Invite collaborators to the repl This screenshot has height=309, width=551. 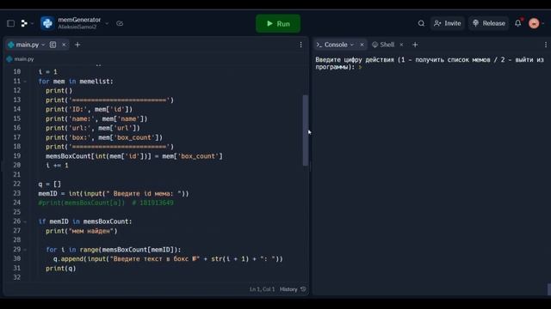click(x=448, y=23)
